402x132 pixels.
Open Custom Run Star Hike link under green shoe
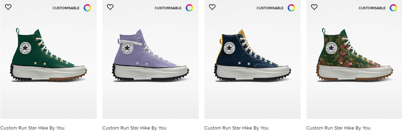pos(32,128)
